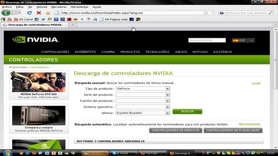Click the Busca en NVIDIA search field
The width and height of the screenshot is (278, 156).
click(x=207, y=40)
